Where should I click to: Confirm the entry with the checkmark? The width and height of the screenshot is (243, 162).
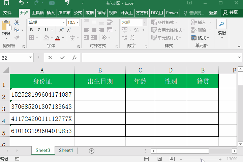(62, 58)
